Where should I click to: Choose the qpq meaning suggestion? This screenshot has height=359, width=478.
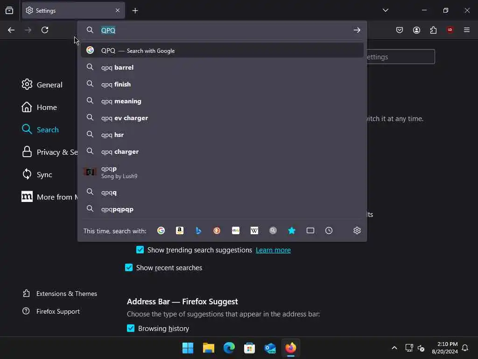tap(222, 101)
